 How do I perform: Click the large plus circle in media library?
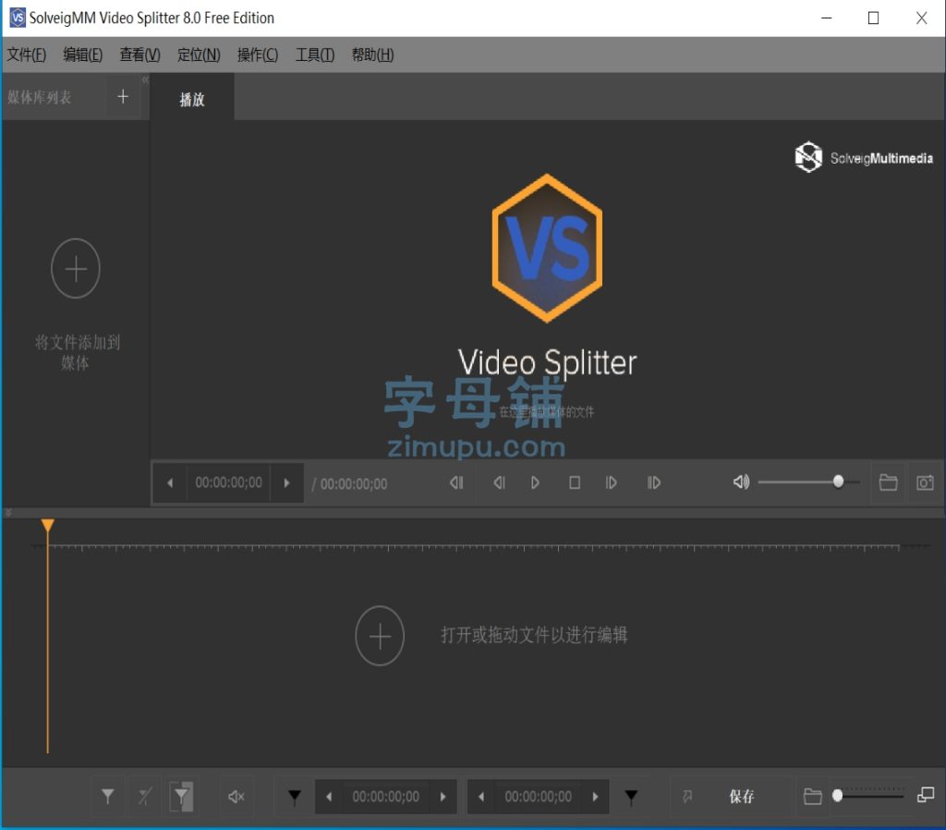tap(76, 268)
